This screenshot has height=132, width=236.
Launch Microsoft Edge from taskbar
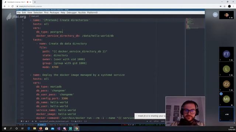(x=29, y=128)
